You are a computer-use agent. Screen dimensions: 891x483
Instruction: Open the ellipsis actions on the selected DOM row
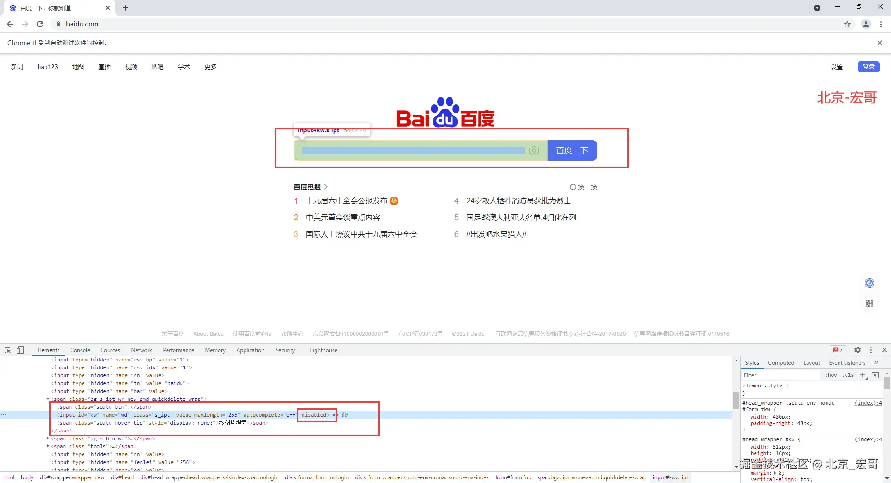(4, 415)
